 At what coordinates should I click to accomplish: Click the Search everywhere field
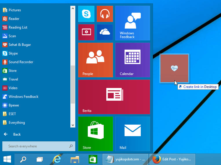39,146
